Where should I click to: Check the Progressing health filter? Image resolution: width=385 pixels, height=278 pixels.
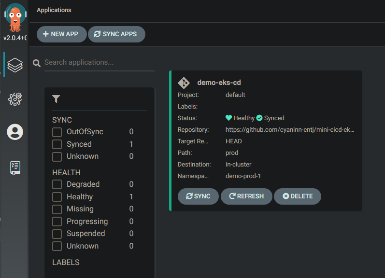[x=57, y=222]
